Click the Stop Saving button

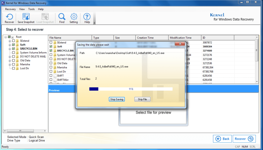(x=117, y=99)
